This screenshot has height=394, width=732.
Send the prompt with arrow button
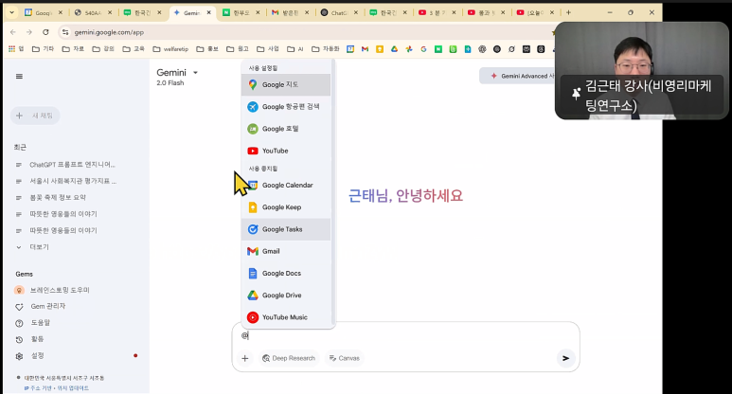[x=565, y=358]
